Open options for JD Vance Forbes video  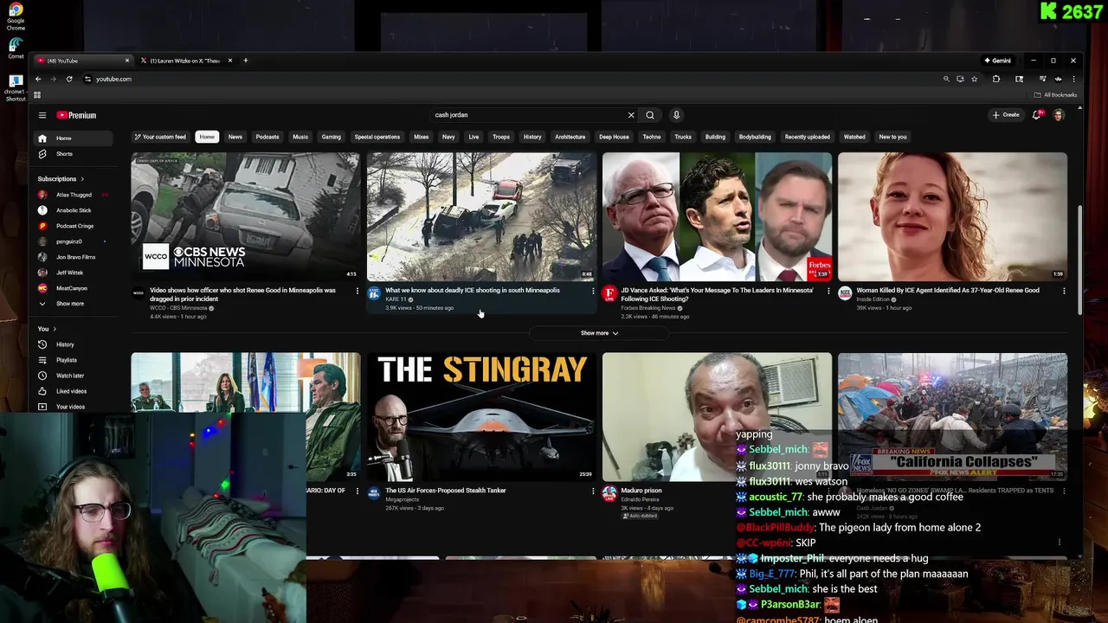coord(828,291)
